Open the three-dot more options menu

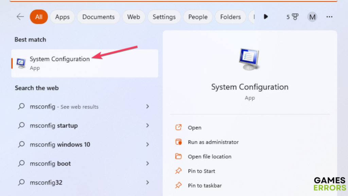coord(329,17)
